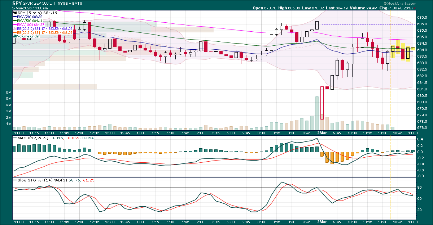Viewport: 433px width, 225px height.
Task: Click the SPY (5 min) 684.19 legend text
Action: (37, 13)
